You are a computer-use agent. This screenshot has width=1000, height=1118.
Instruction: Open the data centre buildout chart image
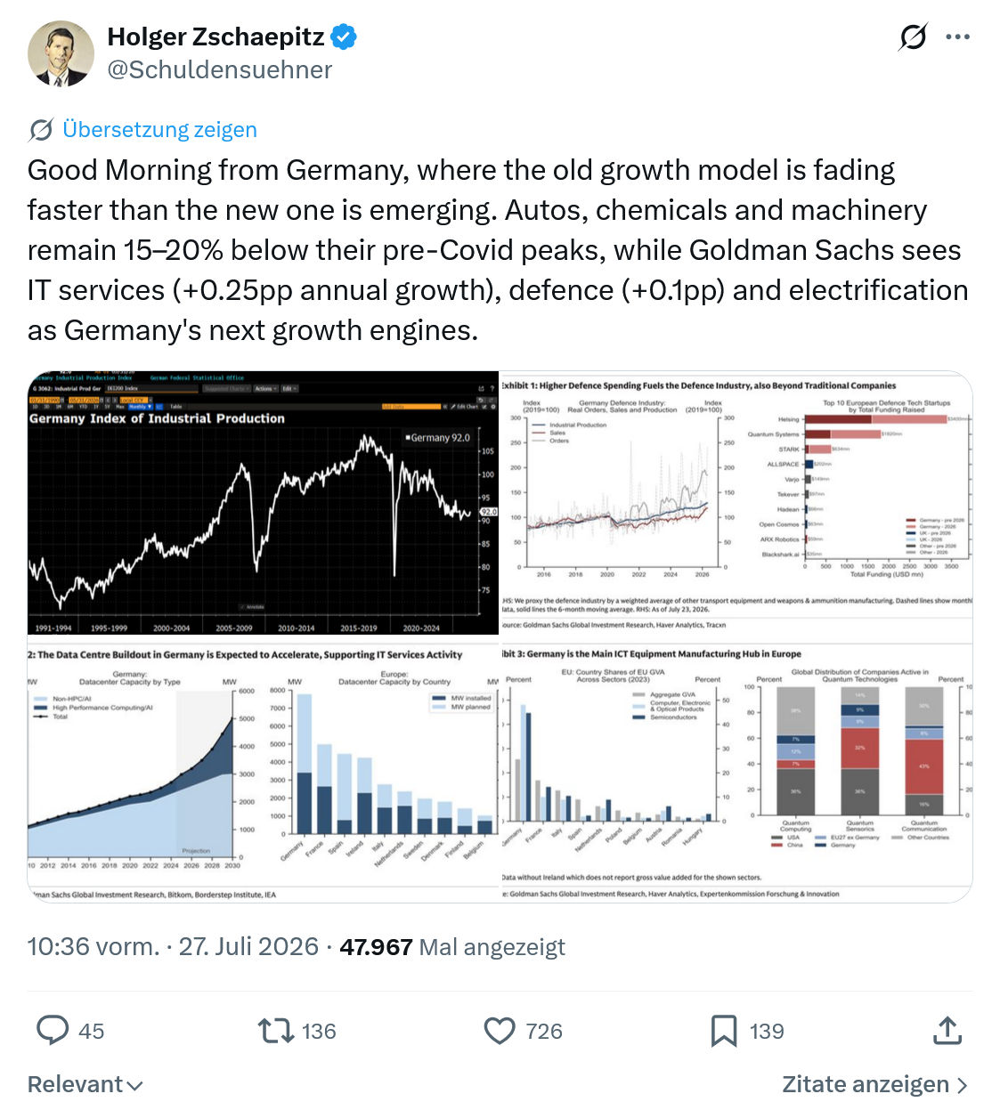[263, 770]
